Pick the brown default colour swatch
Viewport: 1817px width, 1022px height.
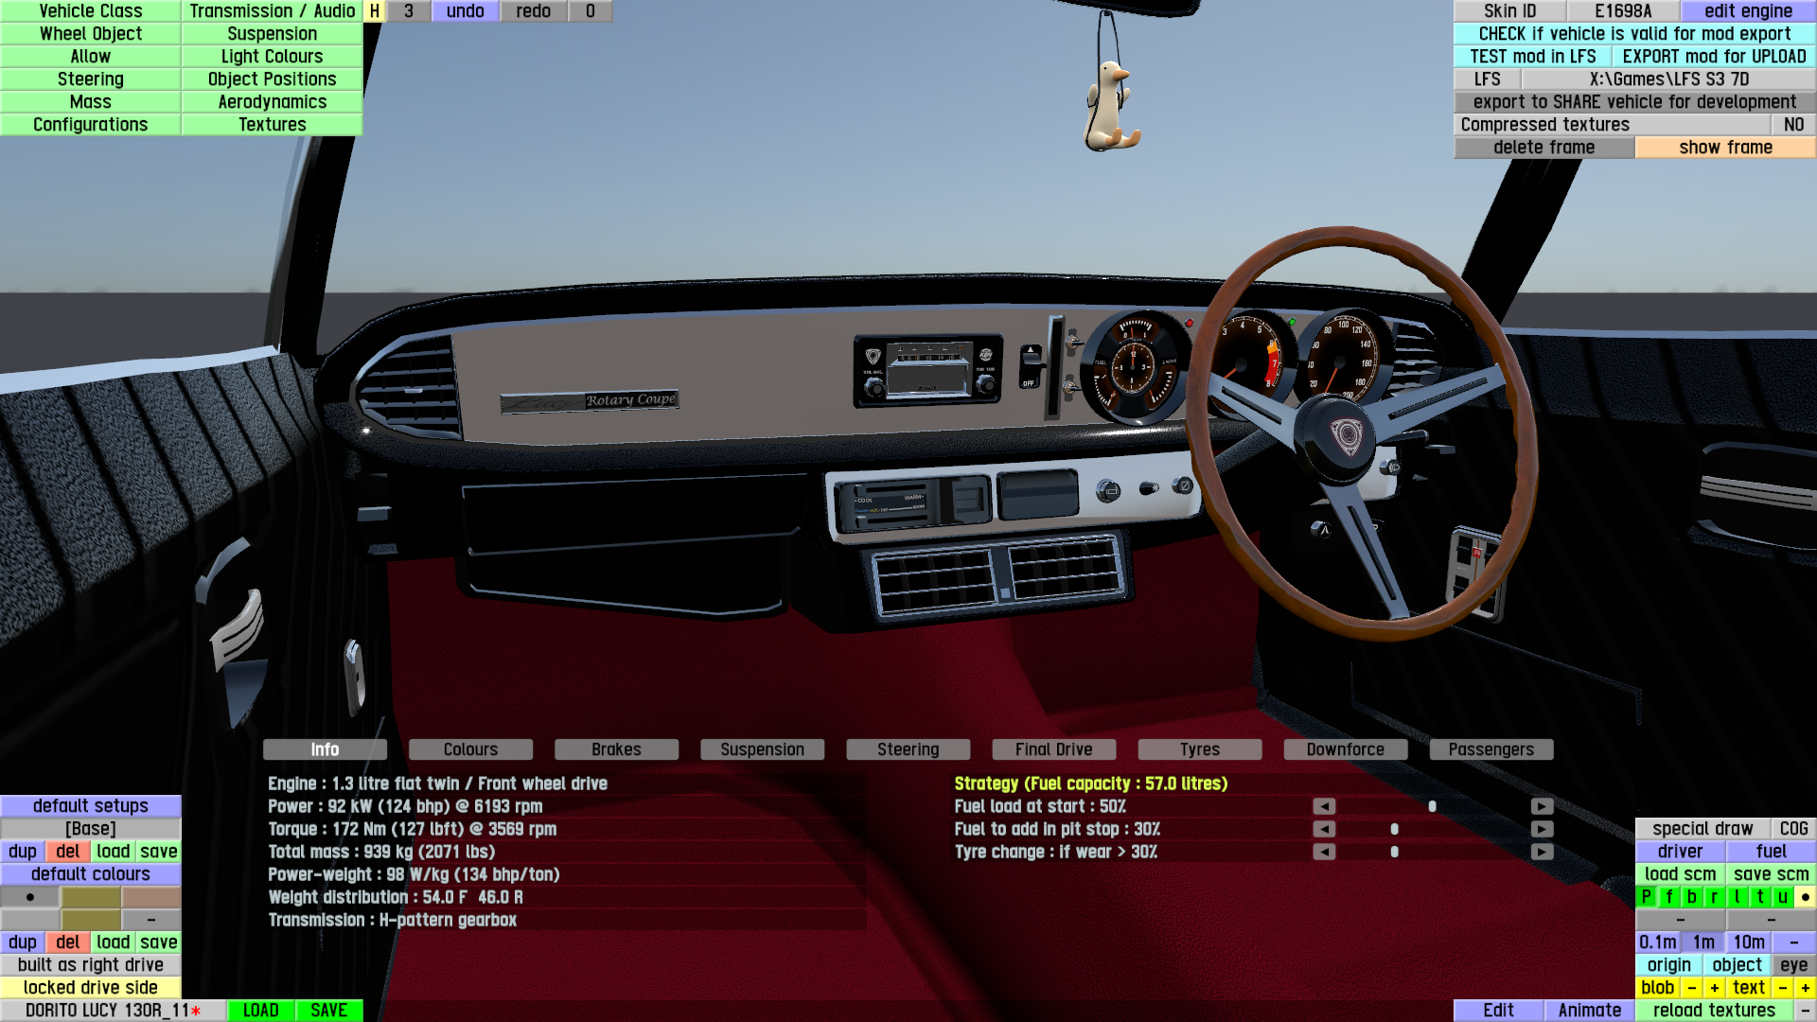150,897
